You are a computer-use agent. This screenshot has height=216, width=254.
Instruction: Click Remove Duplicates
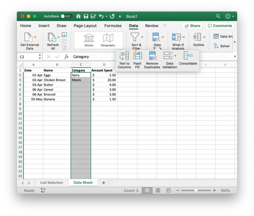click(152, 60)
